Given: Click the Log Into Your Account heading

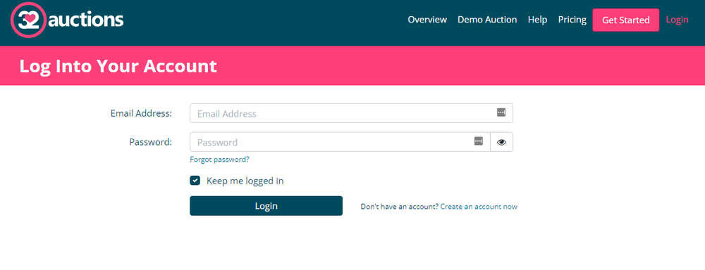Looking at the screenshot, I should tap(118, 66).
